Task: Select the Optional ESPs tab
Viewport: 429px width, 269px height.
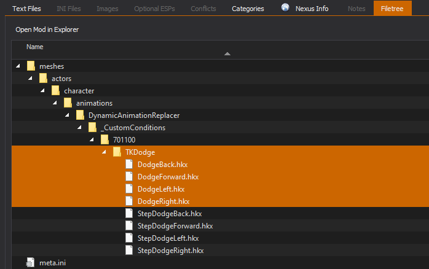Action: click(x=154, y=9)
